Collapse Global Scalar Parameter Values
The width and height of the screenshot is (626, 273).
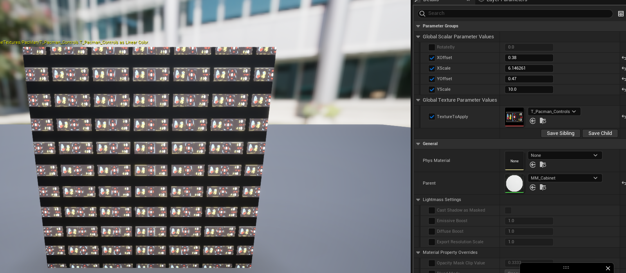pos(418,37)
